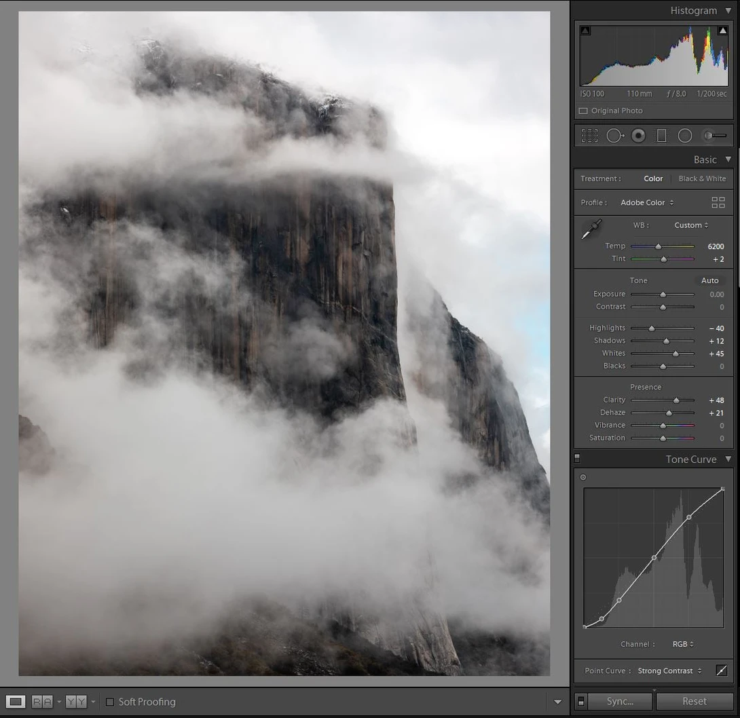
Task: Open the Profile Adobe Color dropdown
Action: pos(647,202)
